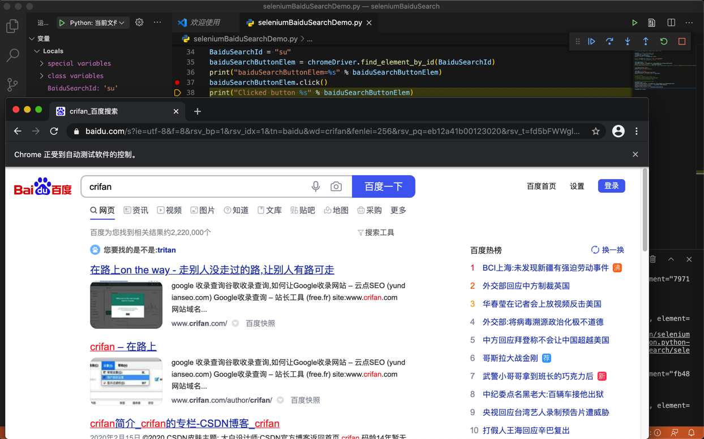
Task: Click debug toolbar Continue button
Action: 591,41
